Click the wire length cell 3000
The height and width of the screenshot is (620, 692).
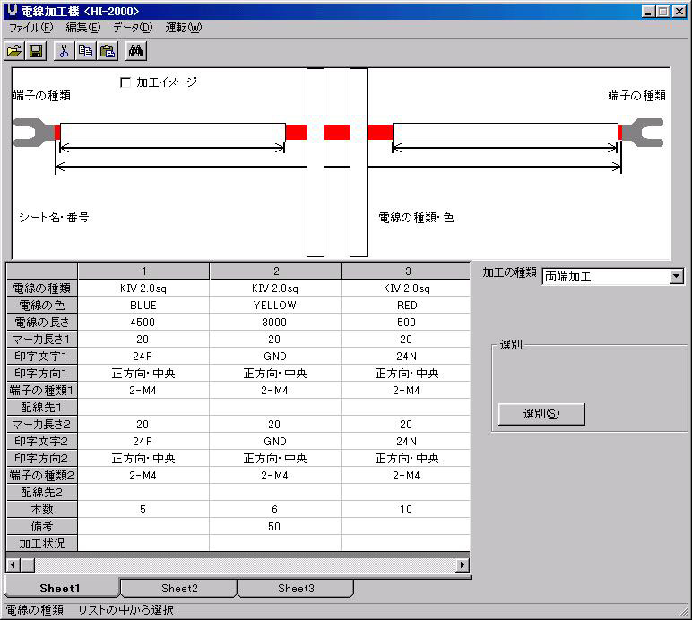pyautogui.click(x=275, y=323)
